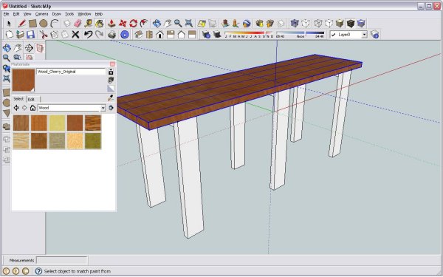Click the Cut scissors icon
The width and height of the screenshot is (443, 277).
pyautogui.click(x=44, y=35)
